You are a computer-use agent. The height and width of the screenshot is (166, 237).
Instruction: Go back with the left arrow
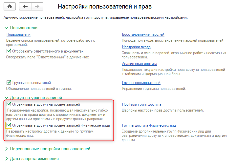pyautogui.click(x=25, y=7)
